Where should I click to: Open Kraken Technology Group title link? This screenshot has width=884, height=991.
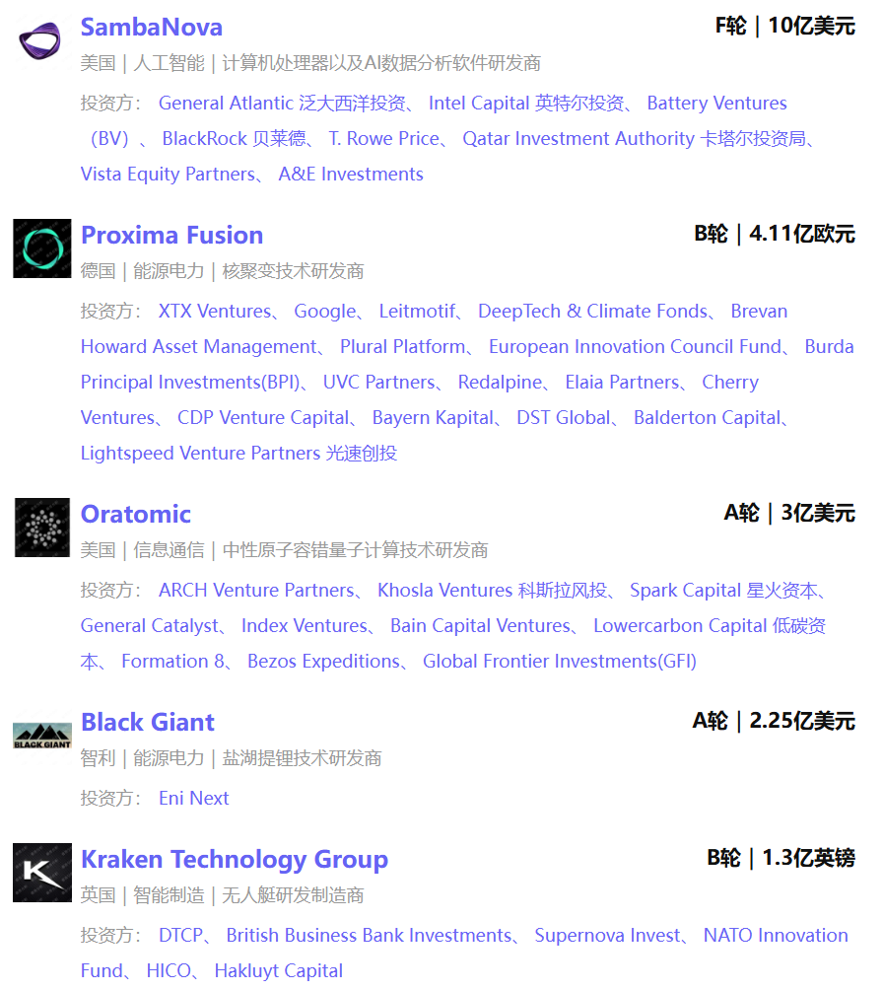(235, 860)
